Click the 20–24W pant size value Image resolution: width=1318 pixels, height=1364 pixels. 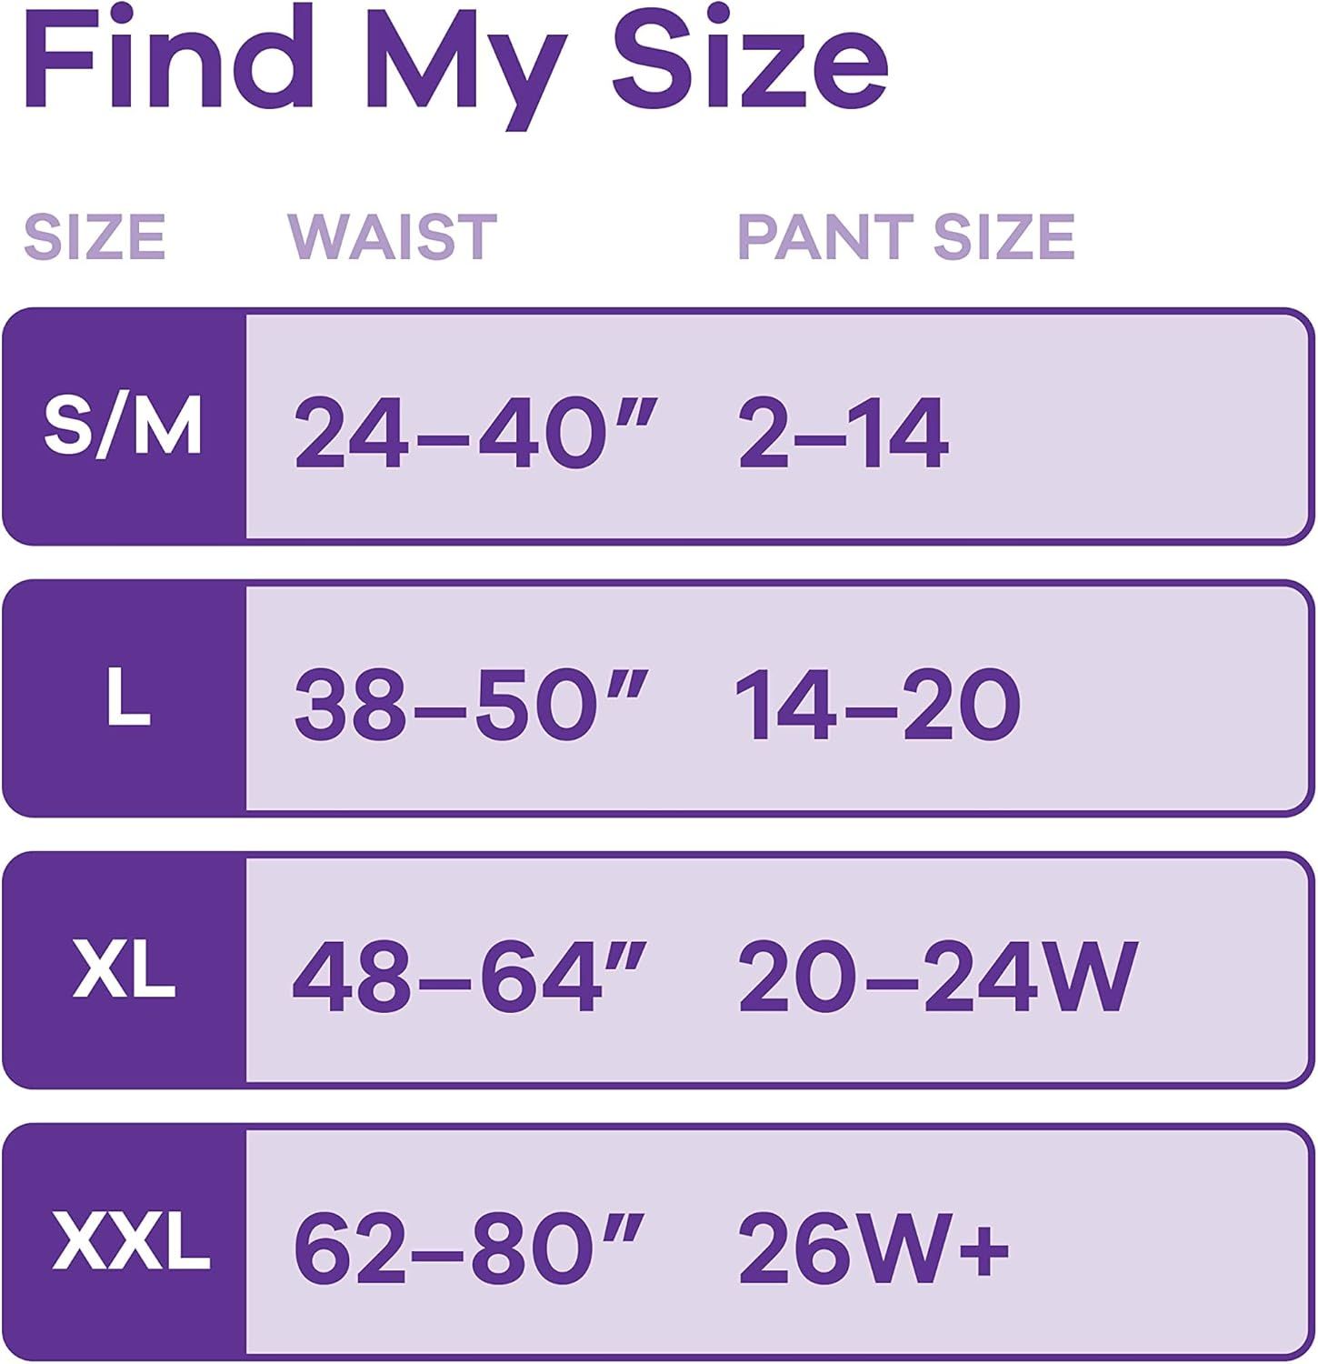click(x=938, y=978)
